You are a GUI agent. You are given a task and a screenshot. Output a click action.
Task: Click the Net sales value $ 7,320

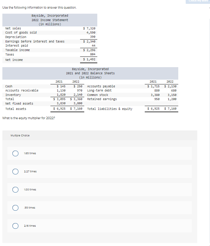click(x=89, y=29)
